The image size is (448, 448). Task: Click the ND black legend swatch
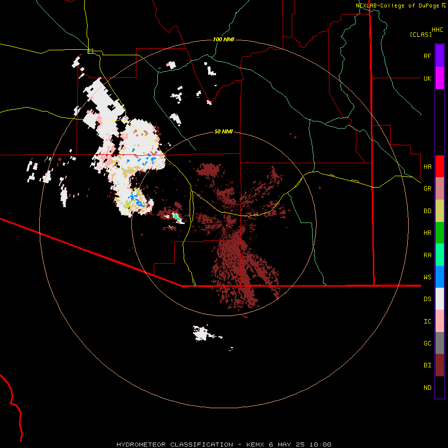pos(440,387)
